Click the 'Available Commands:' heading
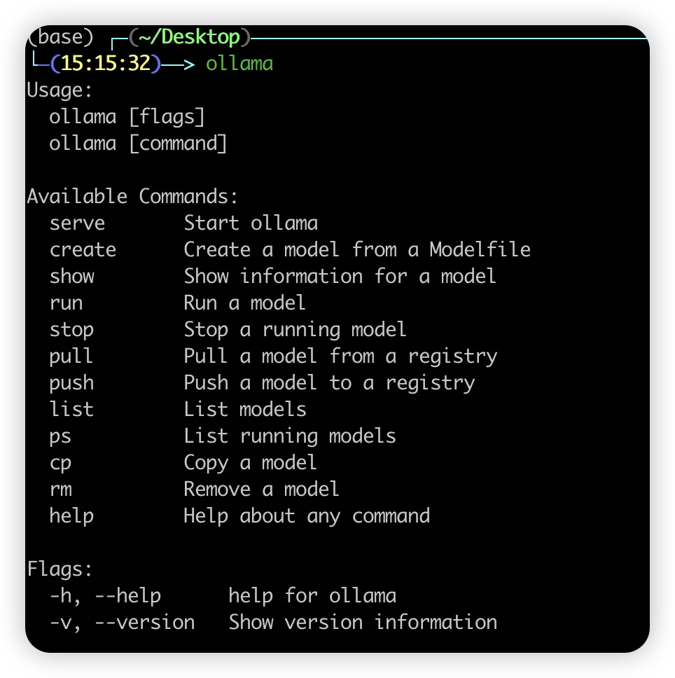 (x=133, y=197)
